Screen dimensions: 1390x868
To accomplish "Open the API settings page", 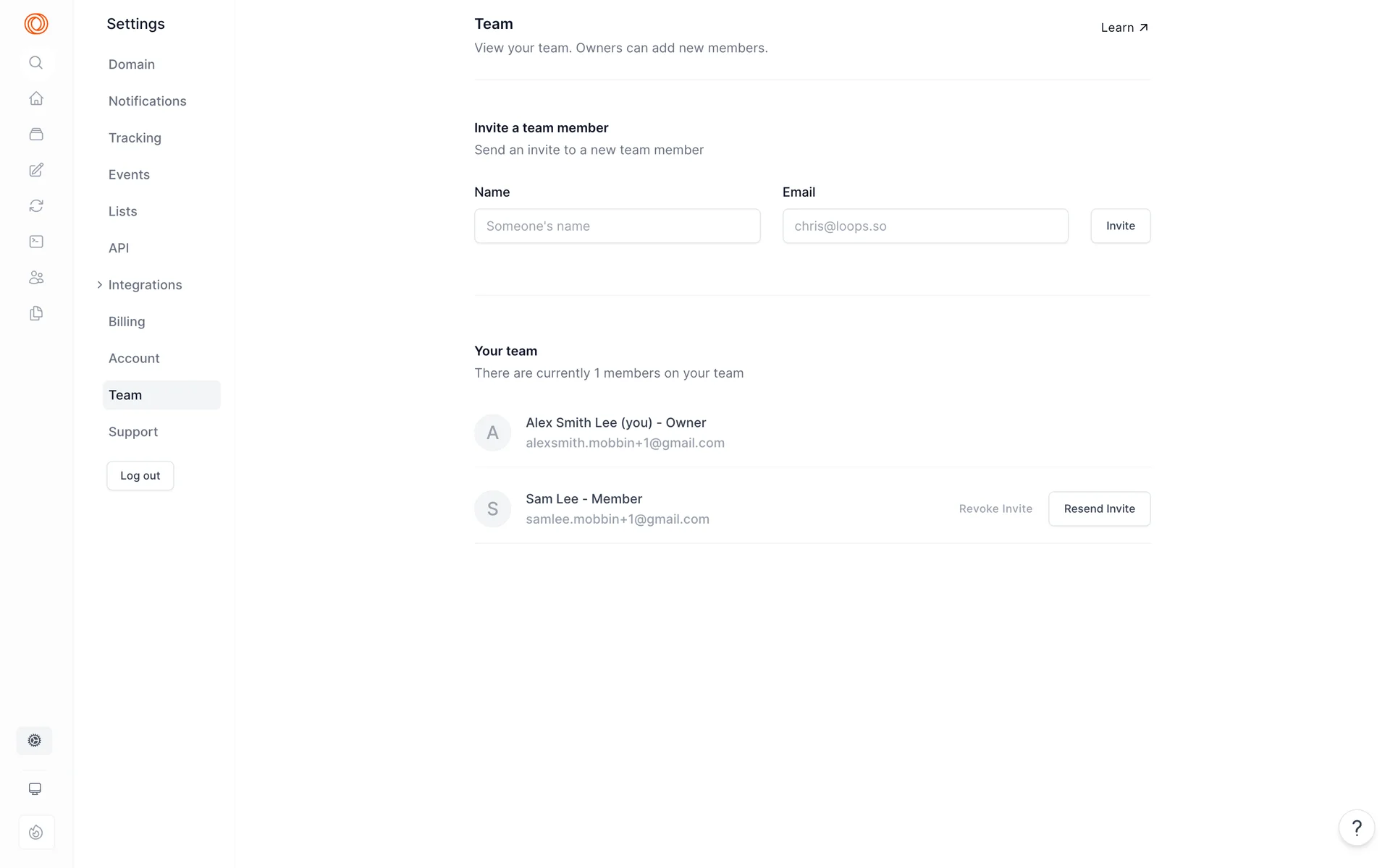I will [x=119, y=248].
